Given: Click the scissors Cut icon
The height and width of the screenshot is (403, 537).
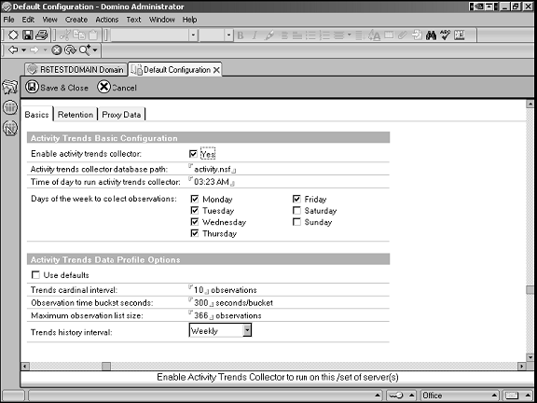Looking at the screenshot, I should pos(64,35).
